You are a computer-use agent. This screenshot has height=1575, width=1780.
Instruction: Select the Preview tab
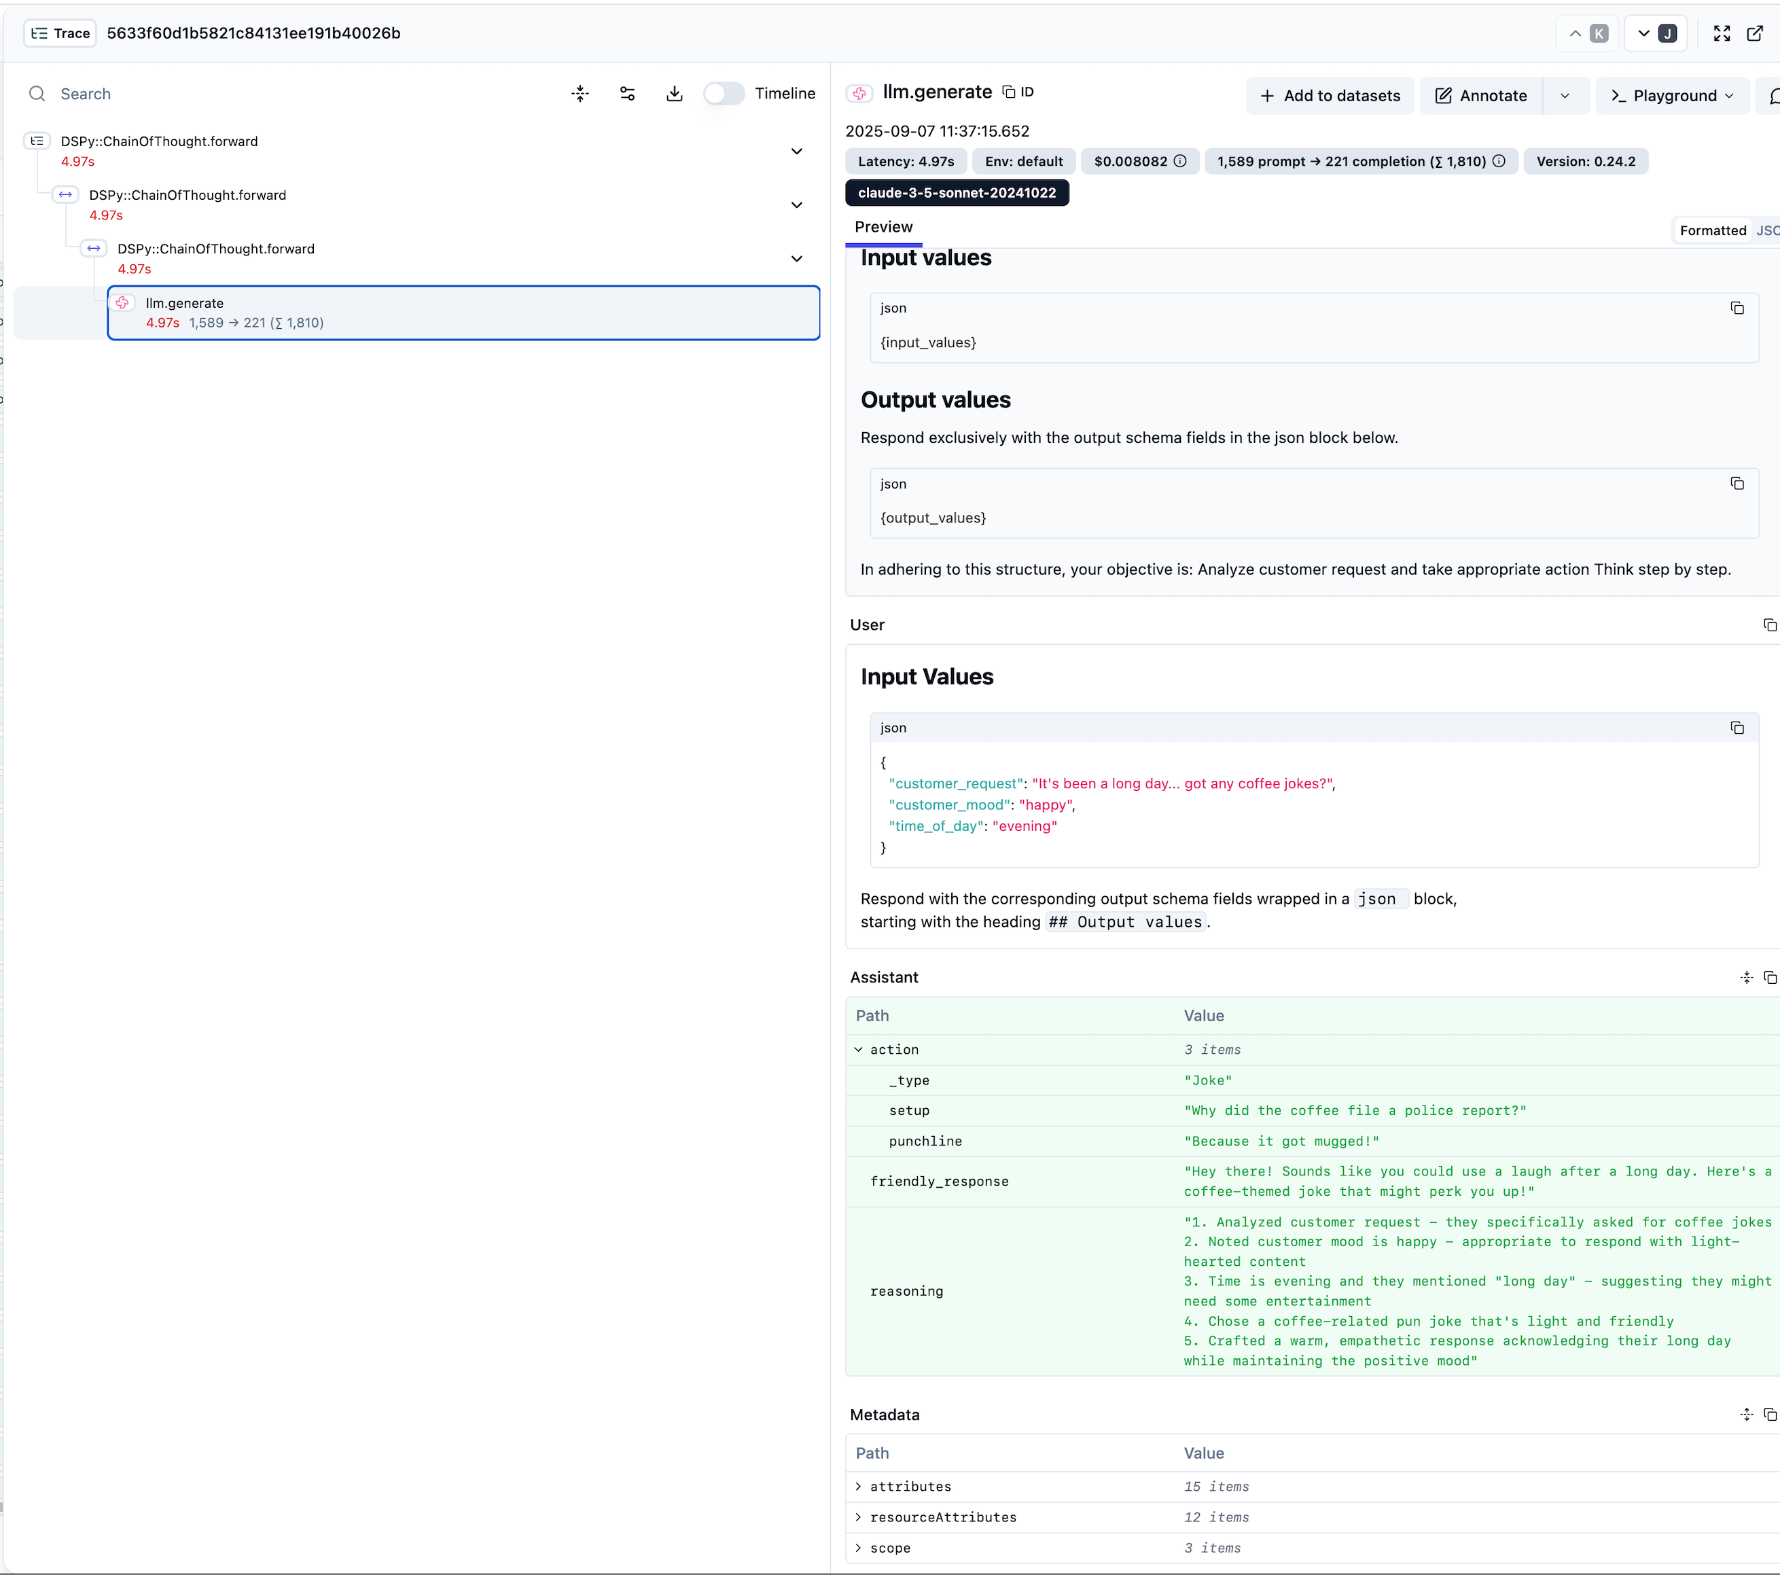(883, 226)
